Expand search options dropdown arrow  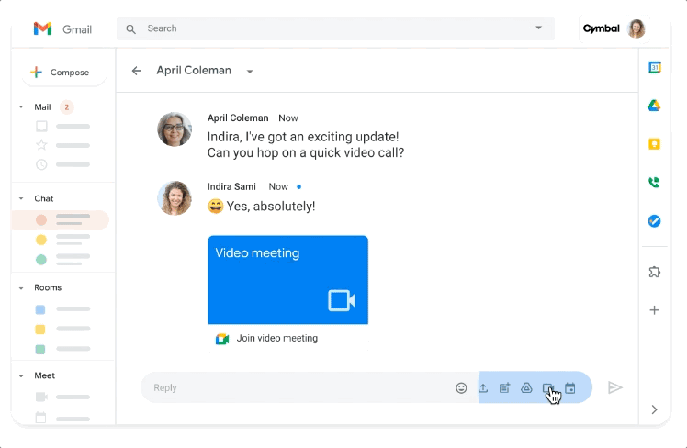[539, 28]
